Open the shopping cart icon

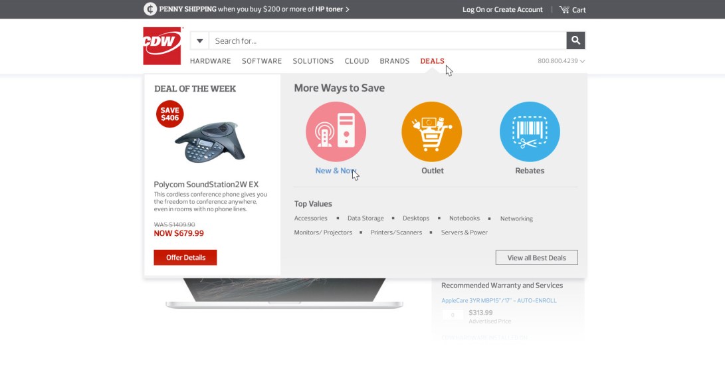(564, 10)
